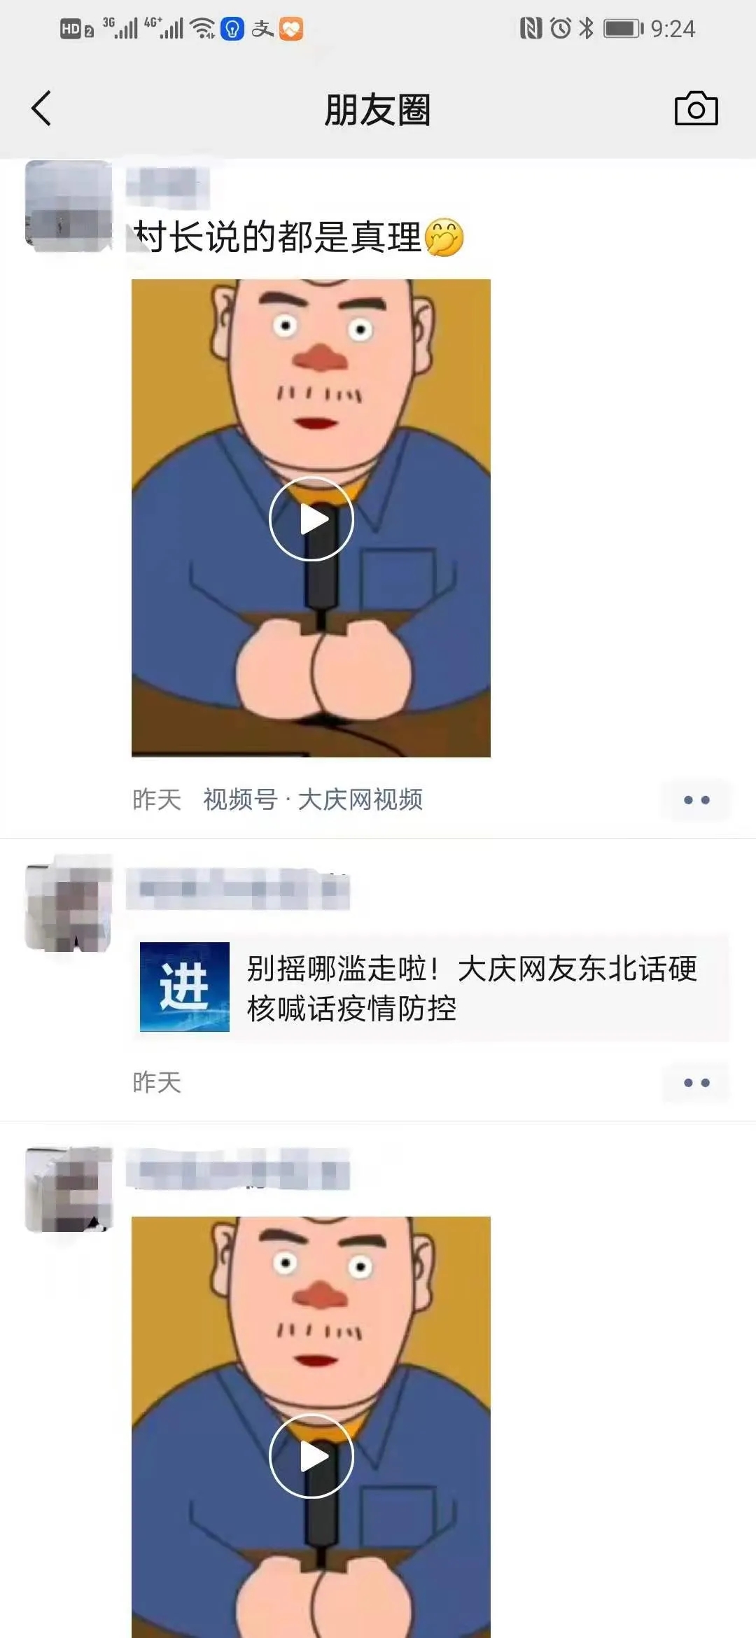Tap the Bluetooth status bar icon
The height and width of the screenshot is (1638, 756).
coord(587,28)
